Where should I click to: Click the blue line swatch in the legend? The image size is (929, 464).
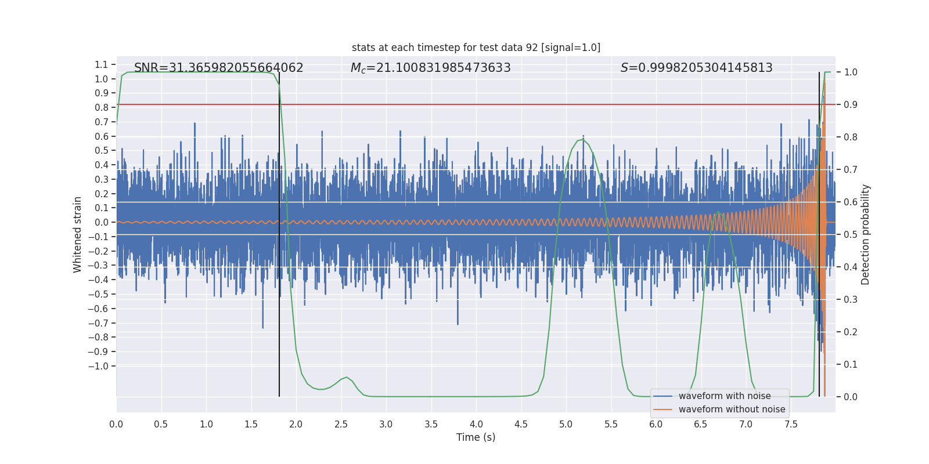click(662, 396)
